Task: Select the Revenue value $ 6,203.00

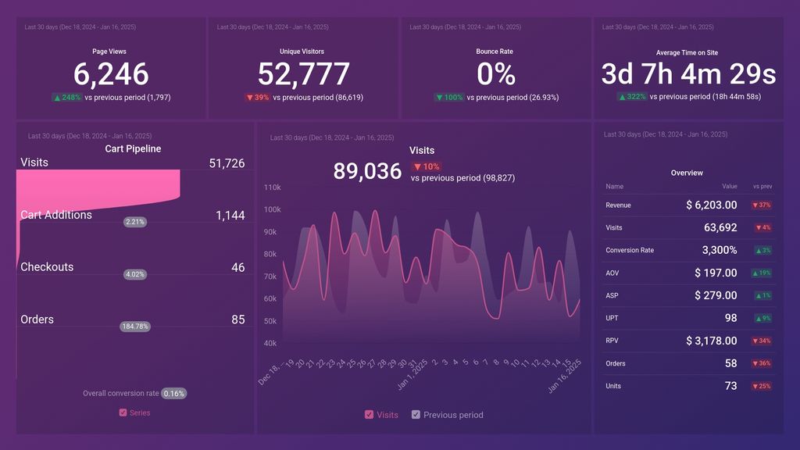Action: click(711, 205)
